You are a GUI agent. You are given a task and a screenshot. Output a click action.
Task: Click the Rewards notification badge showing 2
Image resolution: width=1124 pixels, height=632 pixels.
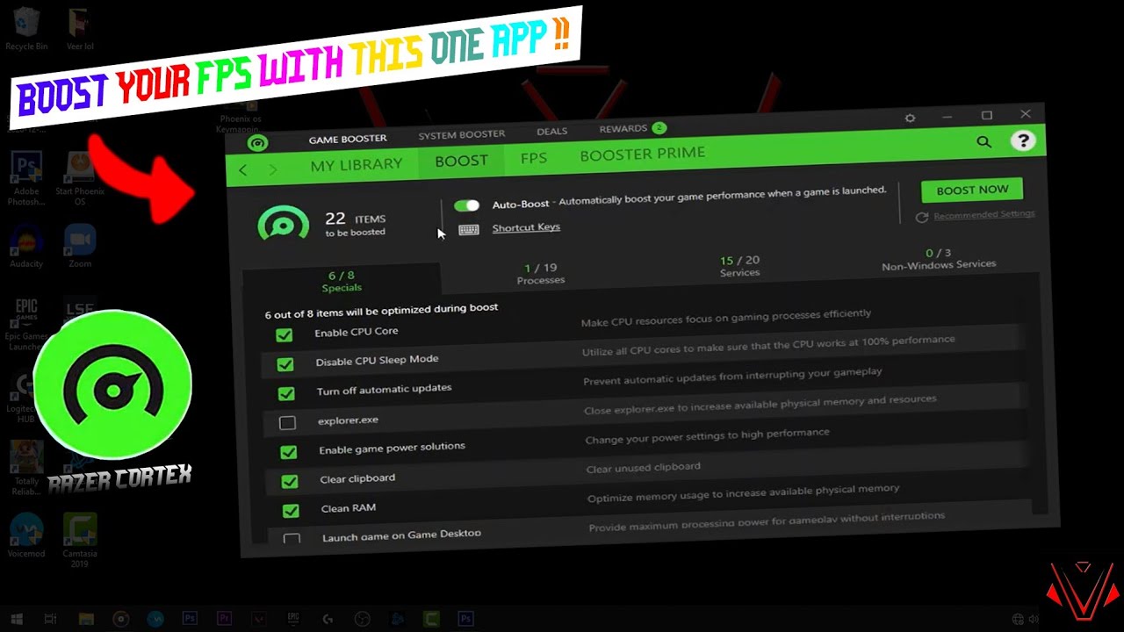pyautogui.click(x=659, y=128)
